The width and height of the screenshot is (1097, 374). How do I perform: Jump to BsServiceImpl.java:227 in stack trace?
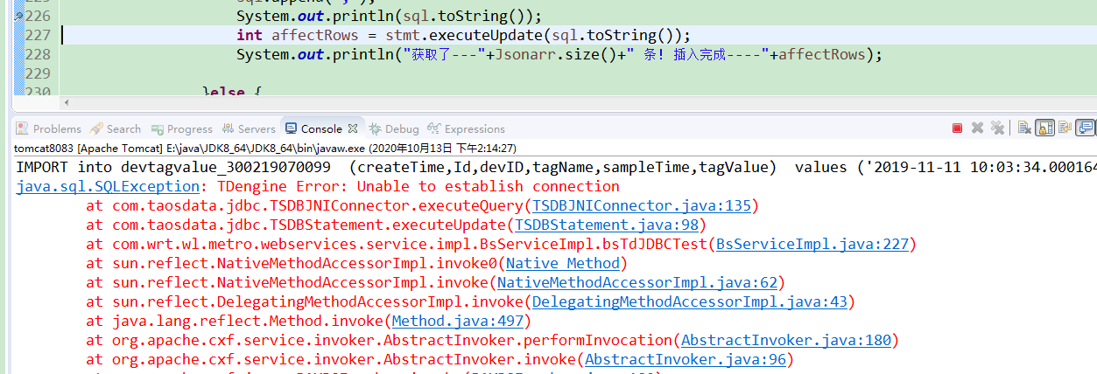[812, 244]
